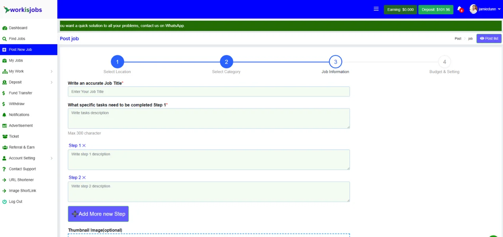This screenshot has height=237, width=503.
Task: Open the jamiedunn user dropdown
Action: click(x=499, y=9)
